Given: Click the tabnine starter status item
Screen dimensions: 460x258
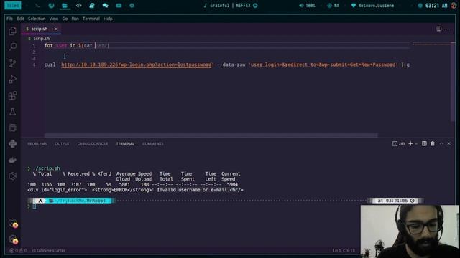Looking at the screenshot, I should click(x=49, y=250).
